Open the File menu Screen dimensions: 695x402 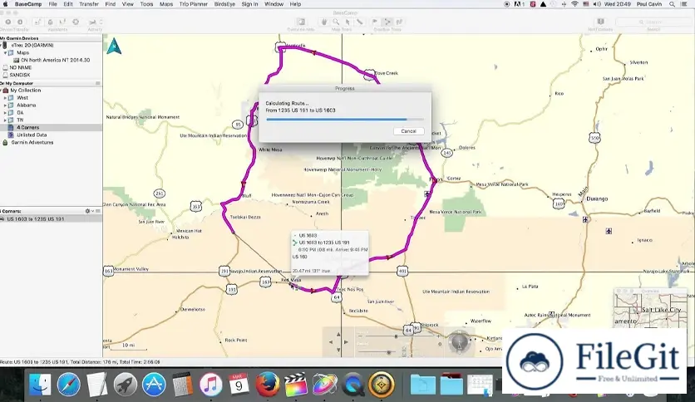pos(52,4)
